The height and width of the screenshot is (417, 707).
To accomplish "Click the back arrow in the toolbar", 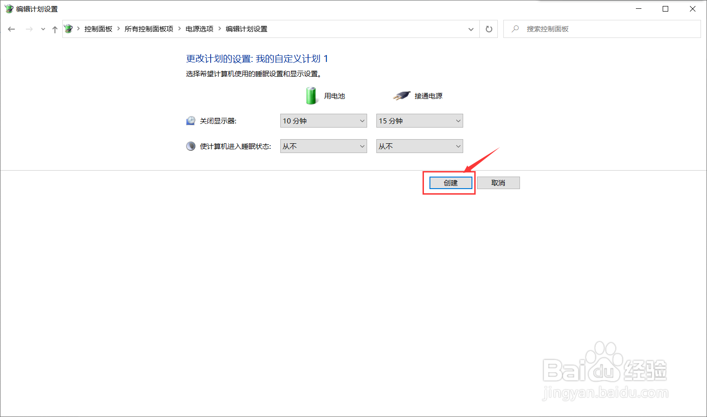I will click(11, 29).
